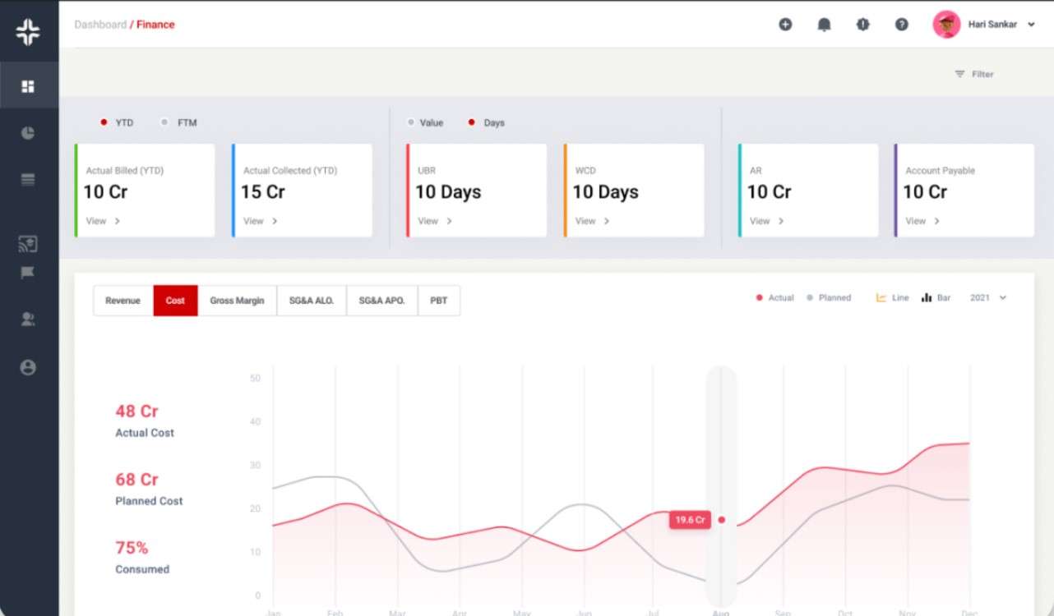Image resolution: width=1054 pixels, height=616 pixels.
Task: Click the plus add icon in header
Action: (x=785, y=25)
